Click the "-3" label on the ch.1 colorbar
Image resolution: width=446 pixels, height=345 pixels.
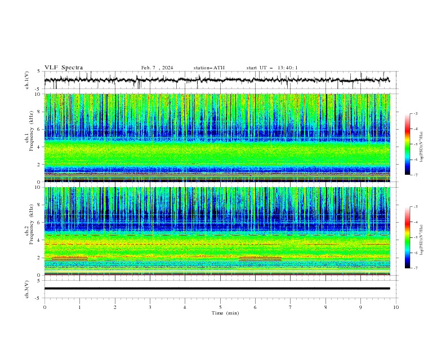[x=415, y=113]
